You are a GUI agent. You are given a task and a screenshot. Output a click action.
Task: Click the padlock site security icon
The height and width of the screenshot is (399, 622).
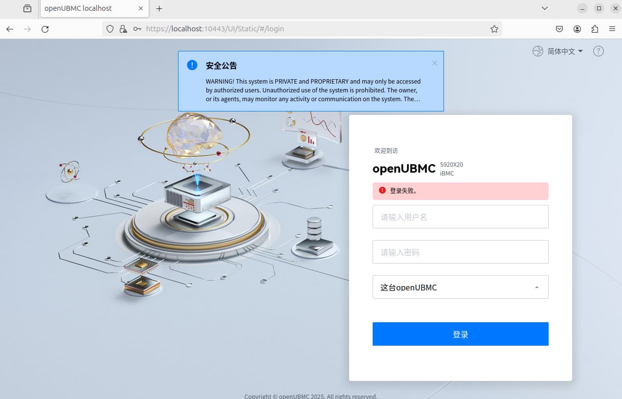[123, 29]
